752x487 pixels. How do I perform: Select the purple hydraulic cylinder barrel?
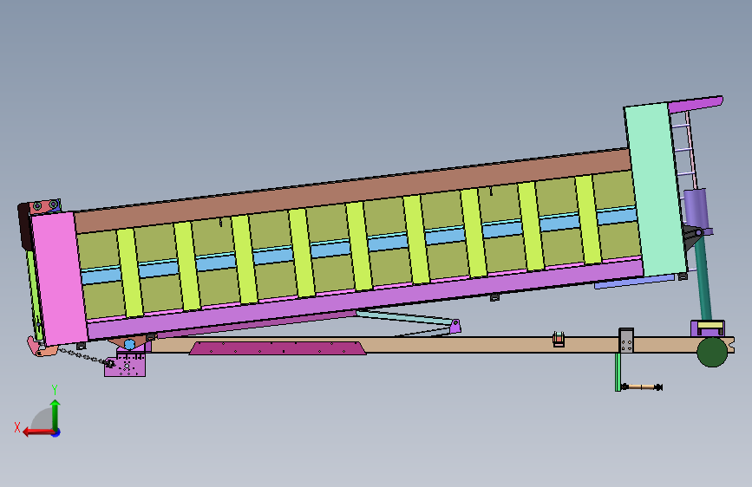pos(698,210)
